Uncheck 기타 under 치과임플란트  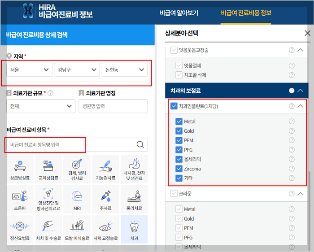[179, 178]
